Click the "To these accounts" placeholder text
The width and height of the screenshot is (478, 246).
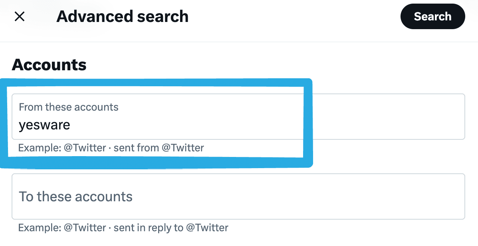76,196
